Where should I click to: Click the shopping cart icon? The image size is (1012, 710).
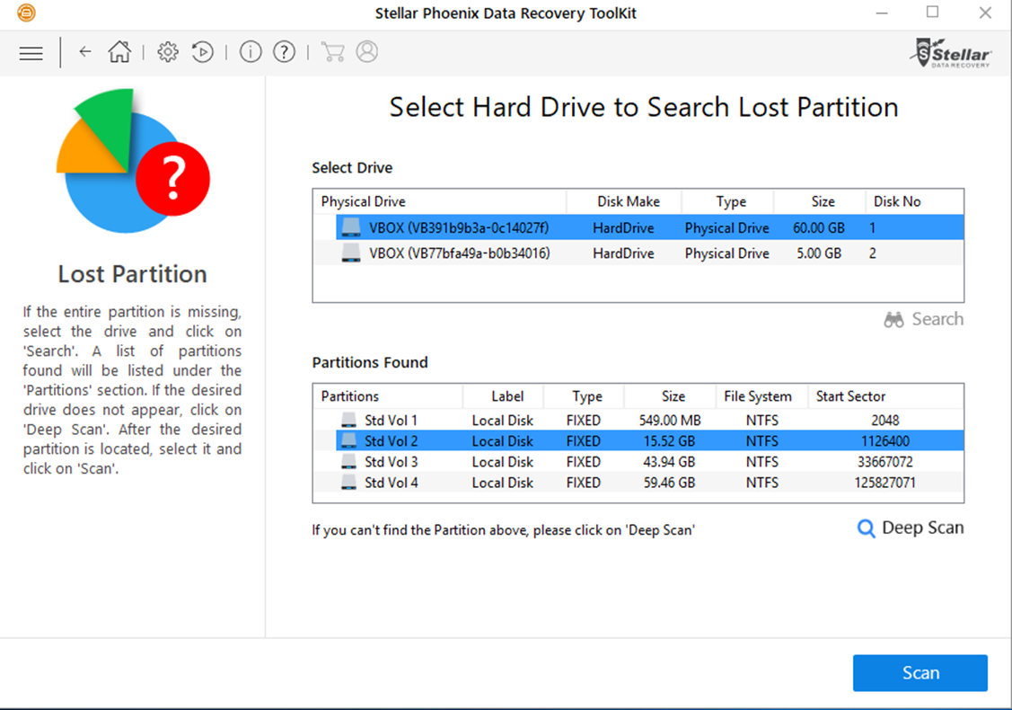[332, 52]
